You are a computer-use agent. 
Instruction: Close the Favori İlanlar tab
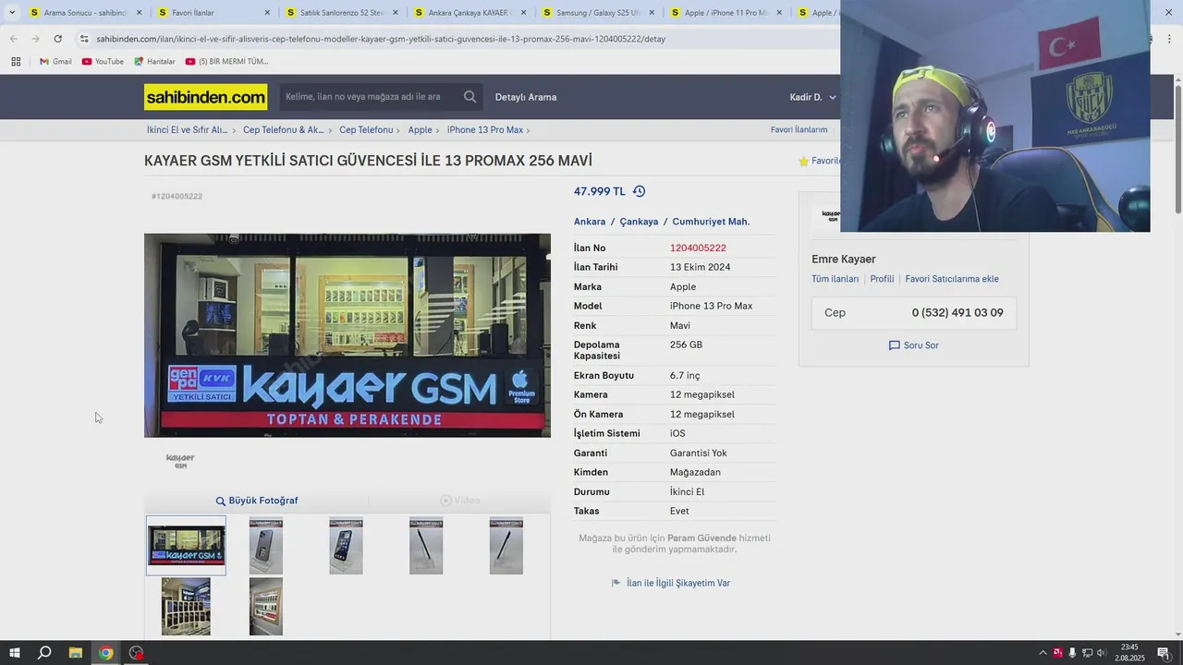pyautogui.click(x=267, y=13)
